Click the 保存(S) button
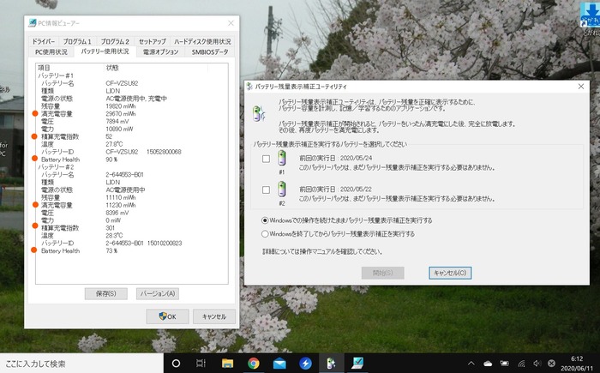The width and height of the screenshot is (600, 373). 106,294
